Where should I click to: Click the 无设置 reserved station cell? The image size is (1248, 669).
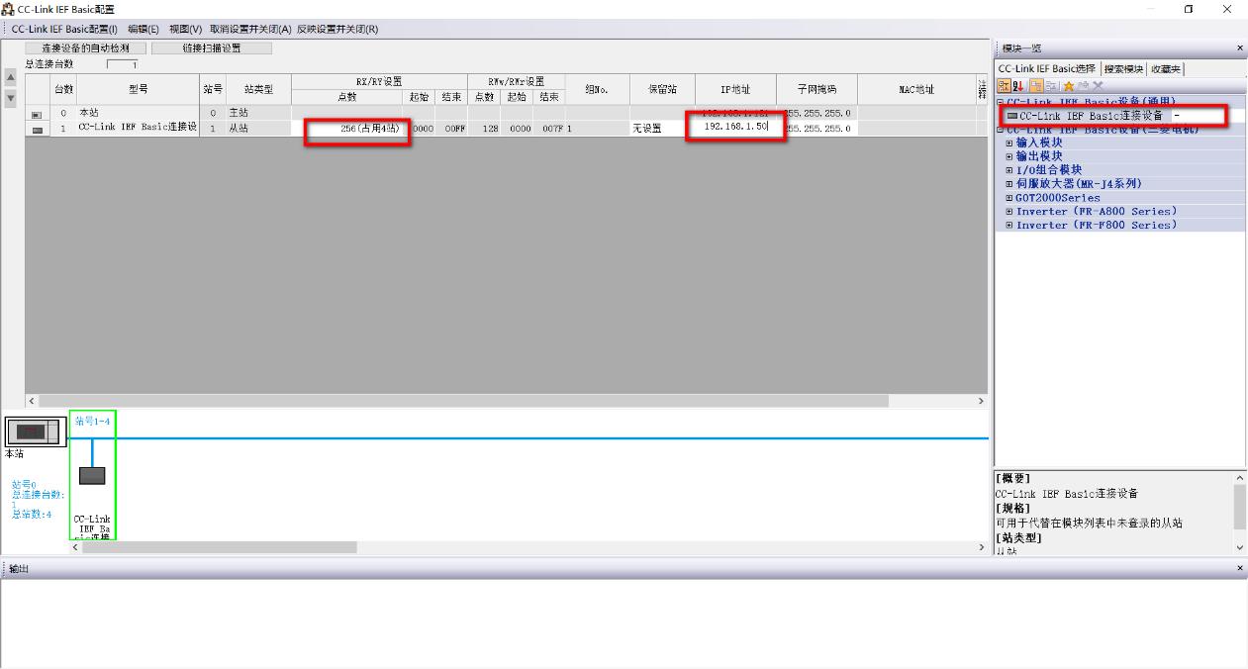click(x=662, y=129)
